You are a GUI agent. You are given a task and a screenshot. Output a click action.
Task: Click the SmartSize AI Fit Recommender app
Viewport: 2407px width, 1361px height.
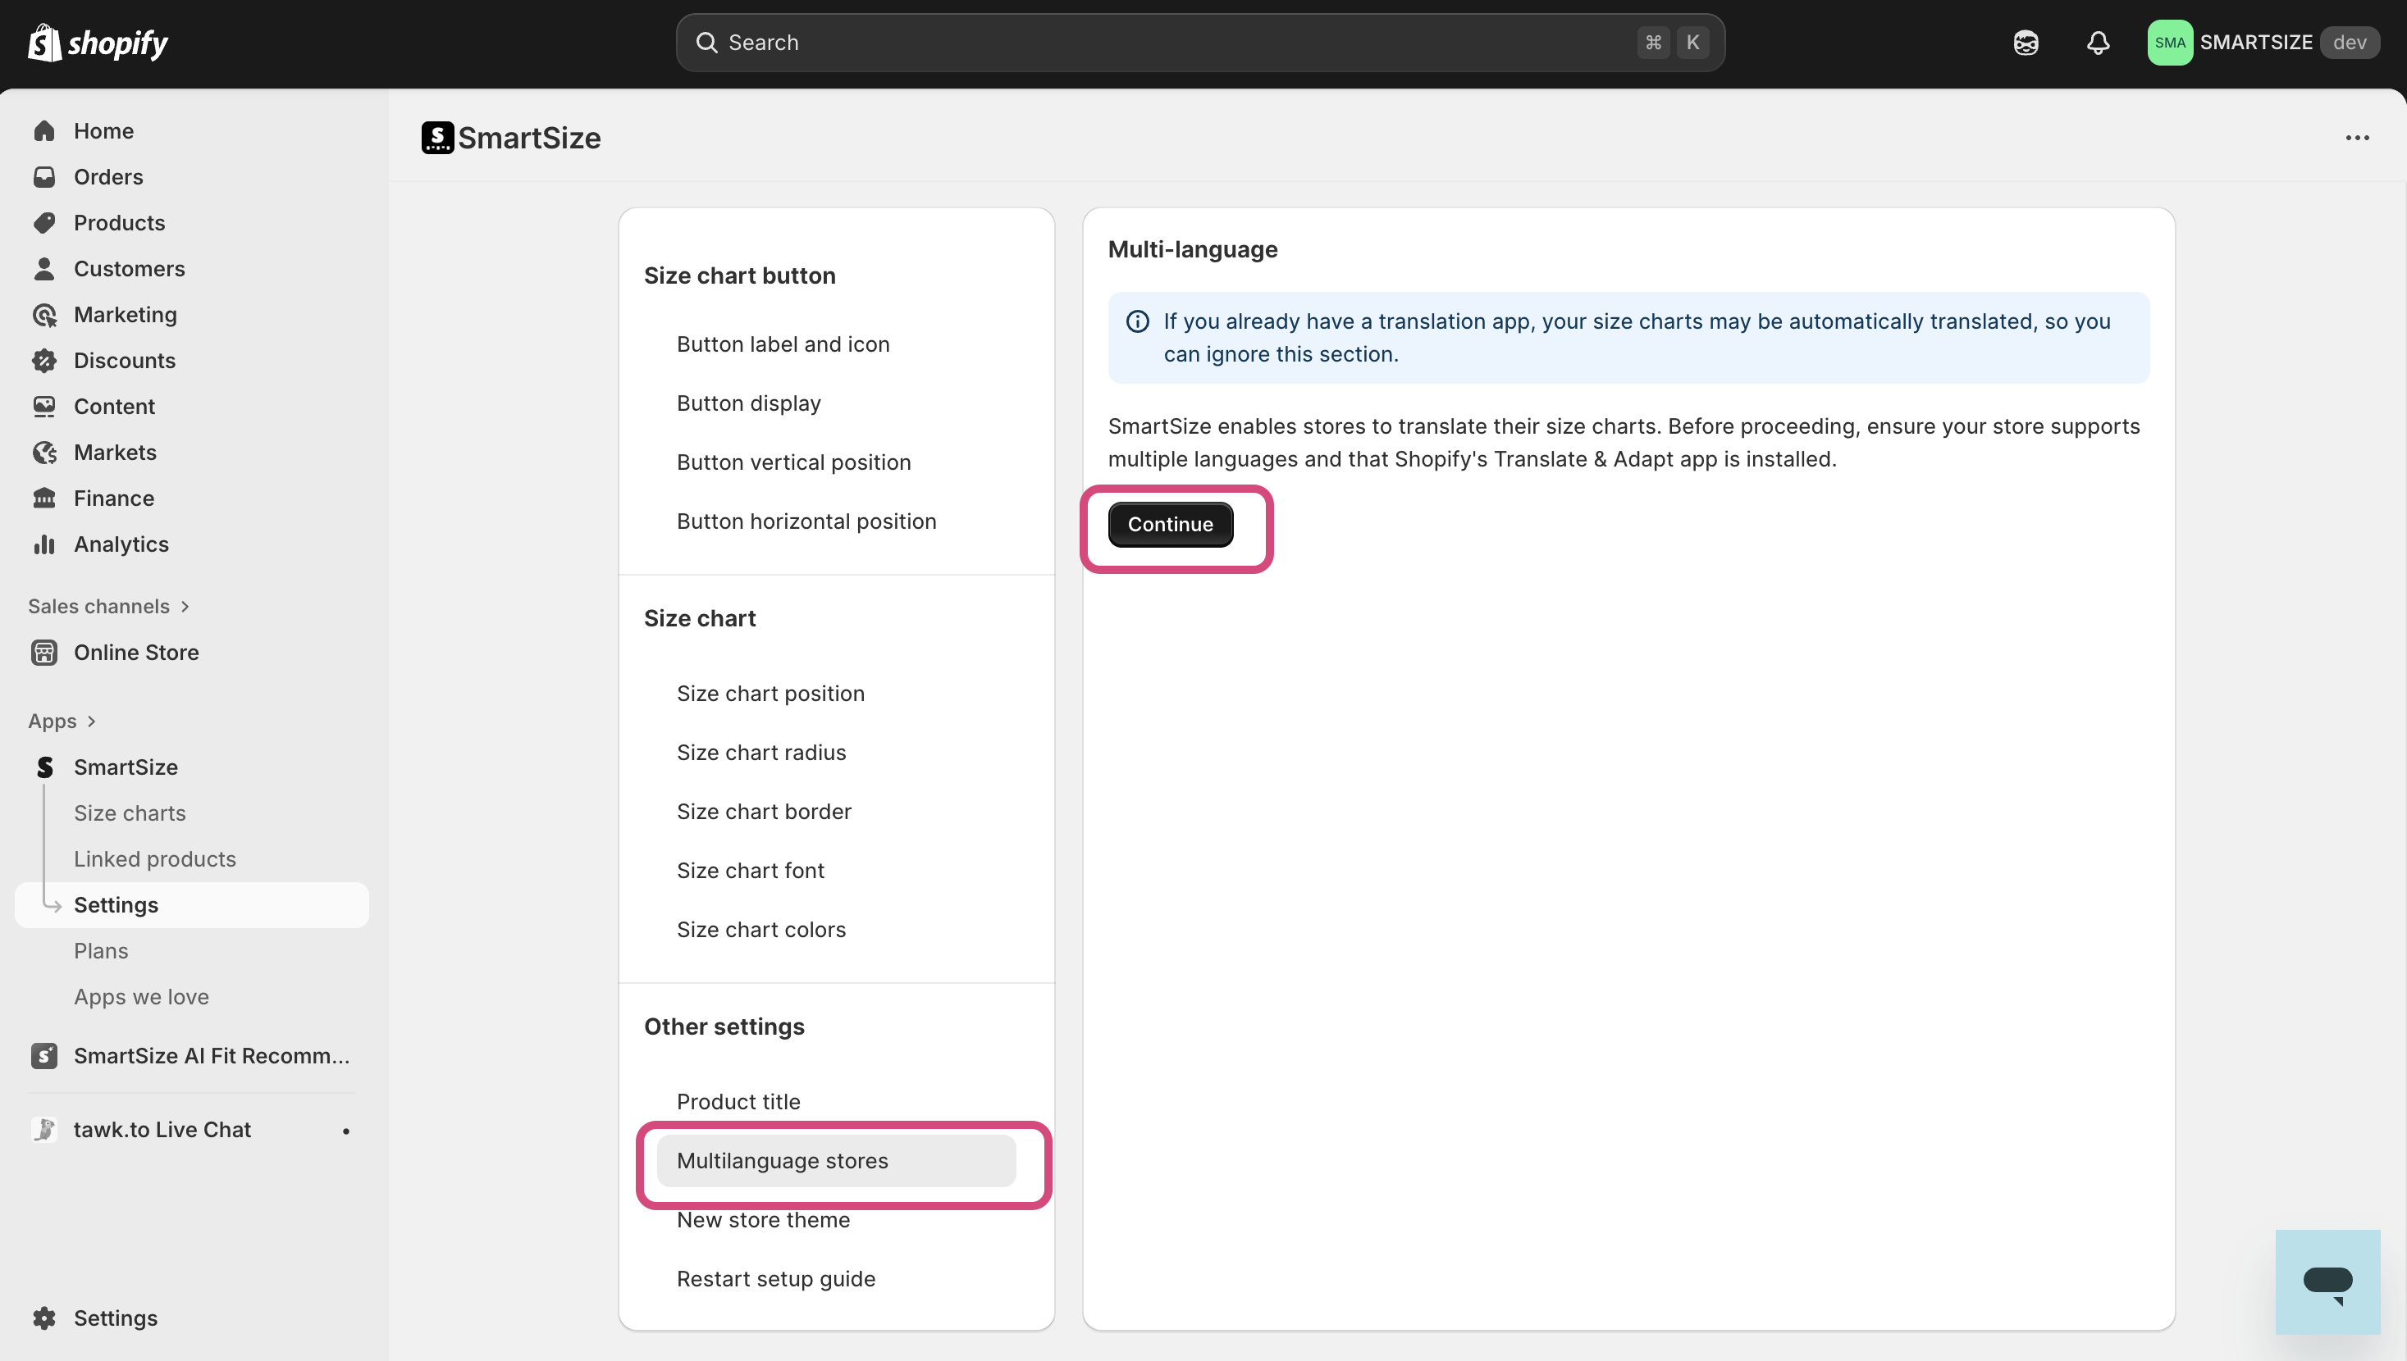click(x=210, y=1055)
